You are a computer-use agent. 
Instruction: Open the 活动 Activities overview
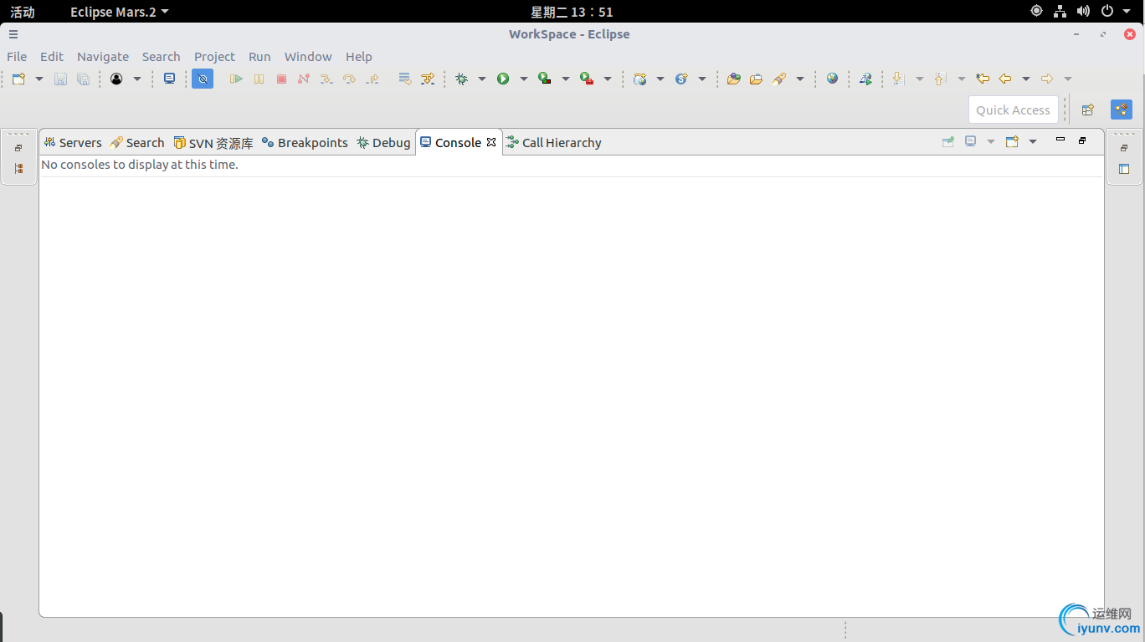point(23,12)
